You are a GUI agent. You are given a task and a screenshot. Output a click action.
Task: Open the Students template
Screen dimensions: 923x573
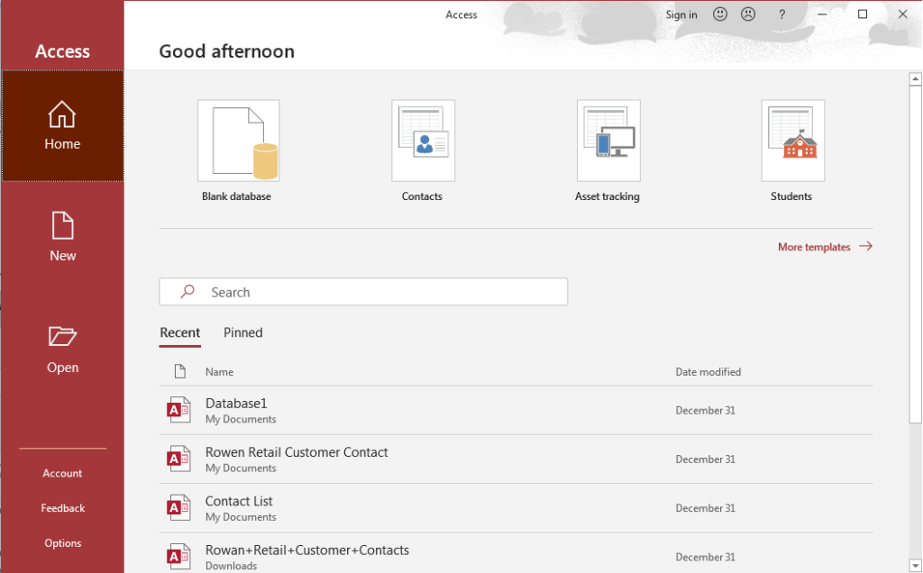[x=792, y=141]
